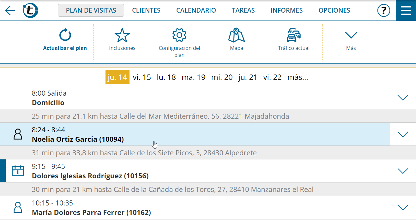
Task: Expand Noelia Ortiz Garcia row chevron
Action: tap(403, 134)
